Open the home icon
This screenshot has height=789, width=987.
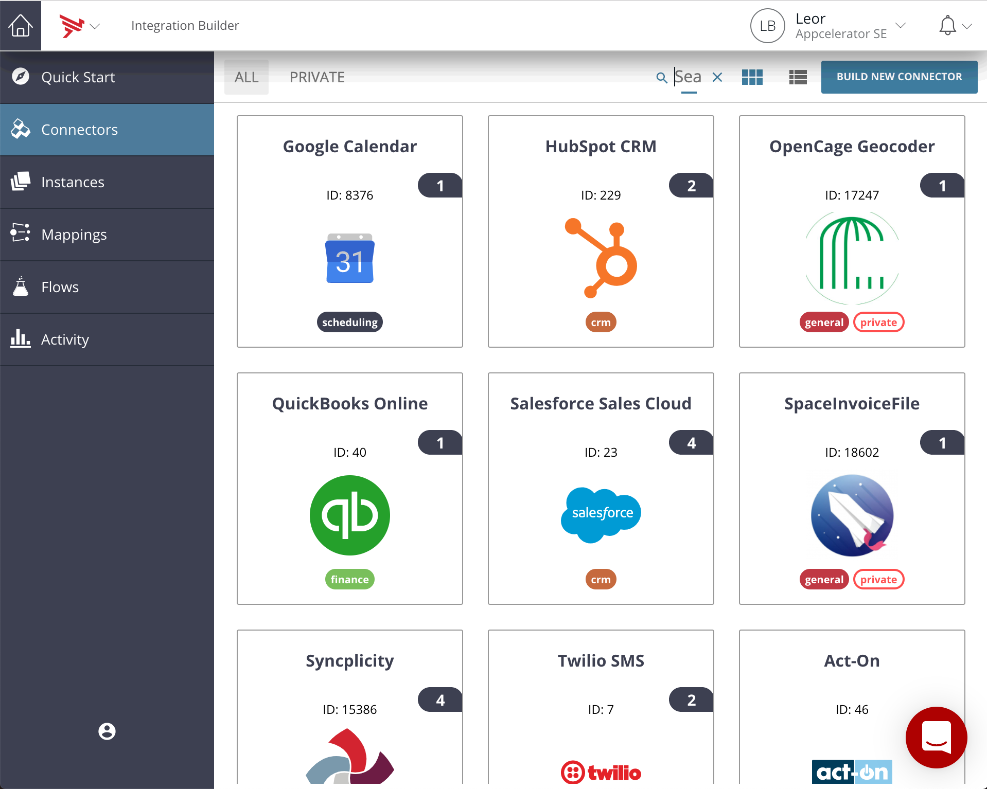tap(21, 25)
